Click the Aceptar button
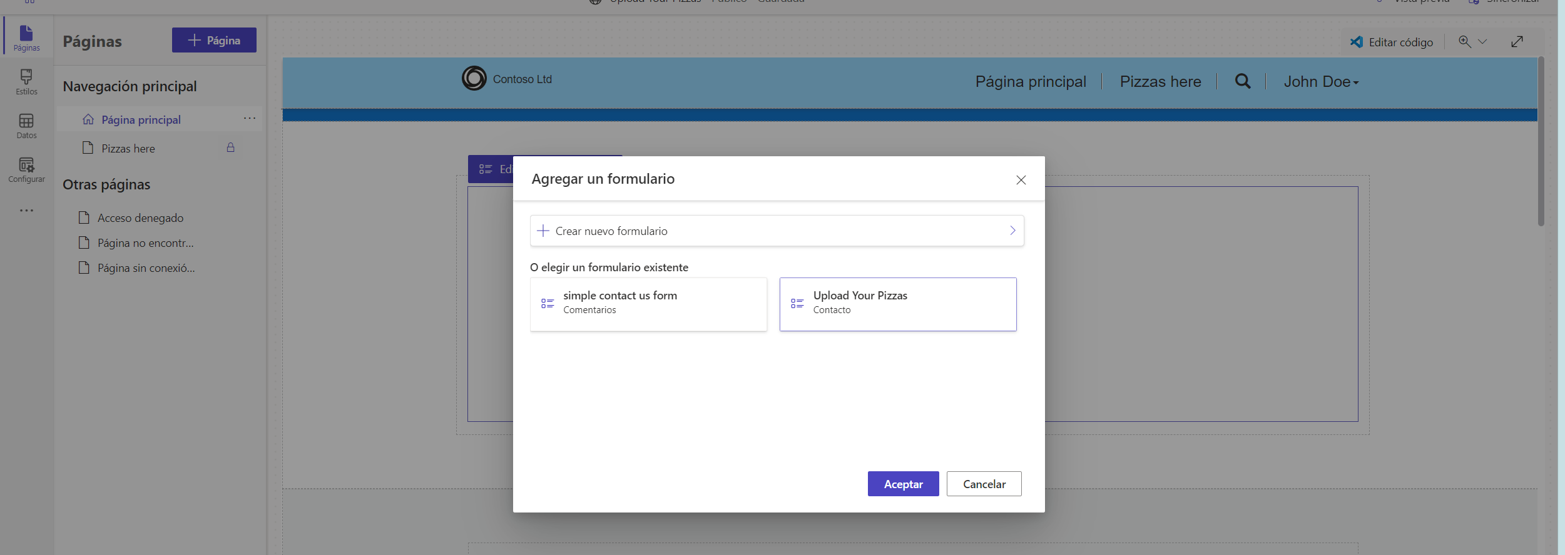Image resolution: width=1565 pixels, height=555 pixels. [x=903, y=484]
